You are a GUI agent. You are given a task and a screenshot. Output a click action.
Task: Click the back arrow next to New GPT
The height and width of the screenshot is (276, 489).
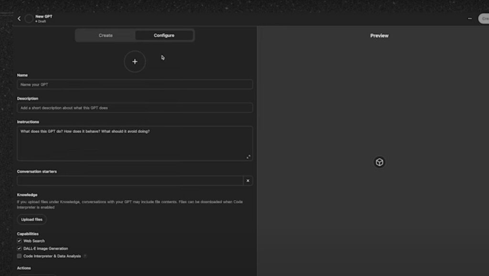tap(19, 19)
